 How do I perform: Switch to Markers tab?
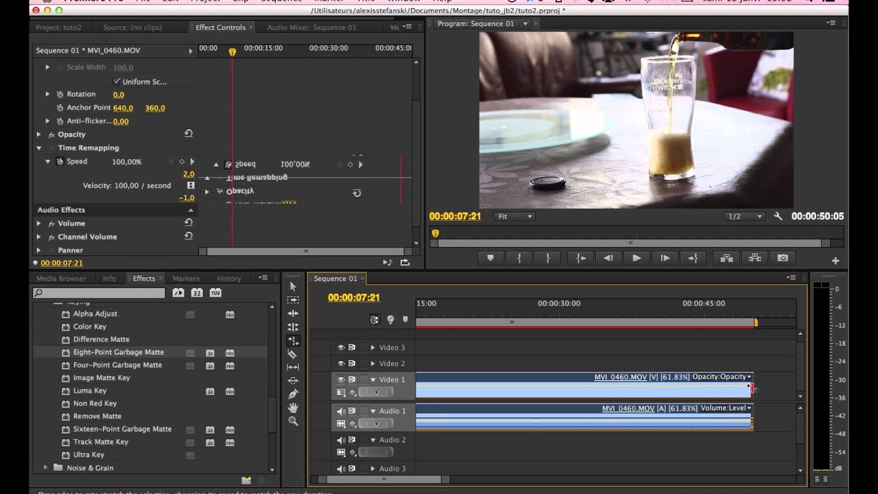186,279
